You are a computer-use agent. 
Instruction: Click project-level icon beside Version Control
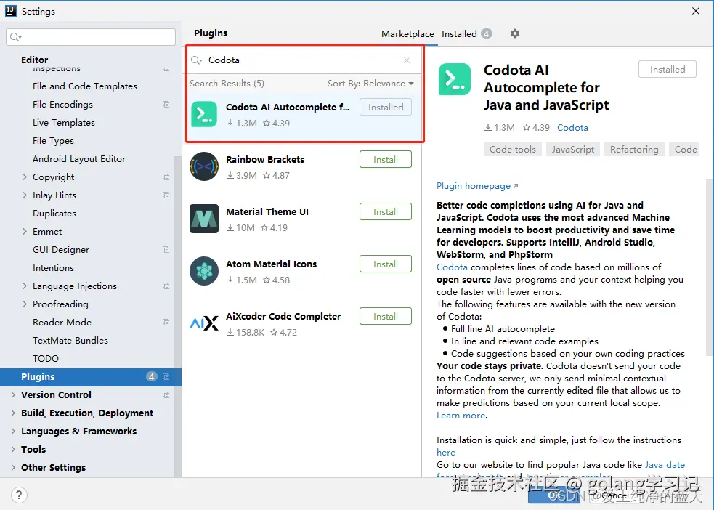(x=166, y=394)
